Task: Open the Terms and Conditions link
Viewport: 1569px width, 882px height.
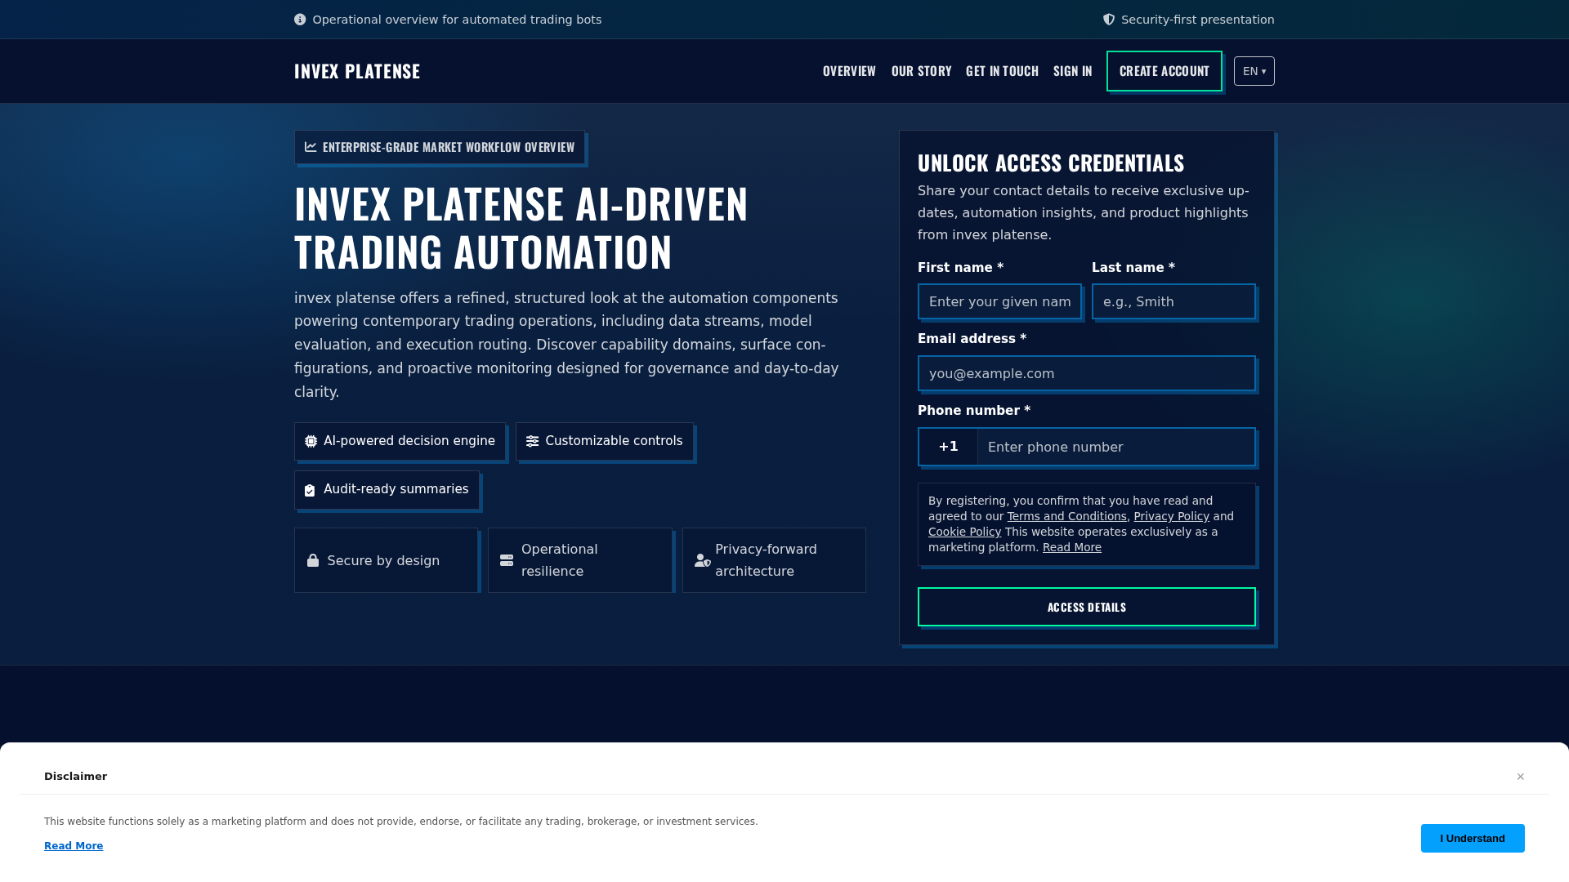Action: click(x=1066, y=516)
